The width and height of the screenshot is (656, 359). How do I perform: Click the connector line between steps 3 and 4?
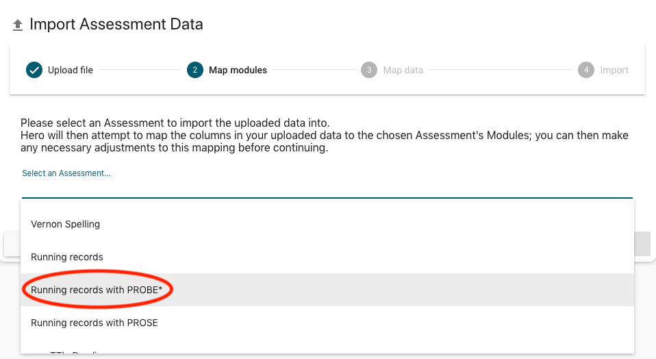point(500,70)
